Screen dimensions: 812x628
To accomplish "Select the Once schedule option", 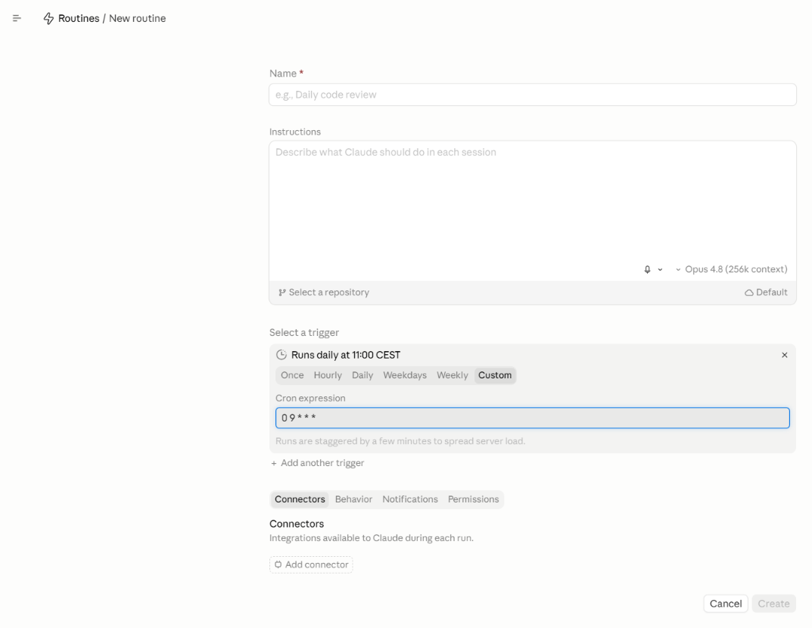I will (292, 375).
